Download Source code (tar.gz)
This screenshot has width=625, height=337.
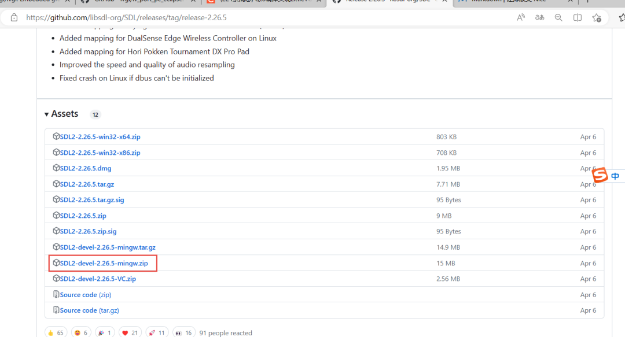[x=89, y=310]
